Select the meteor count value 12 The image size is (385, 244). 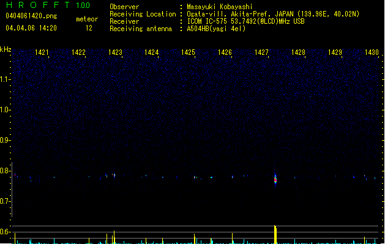[89, 28]
